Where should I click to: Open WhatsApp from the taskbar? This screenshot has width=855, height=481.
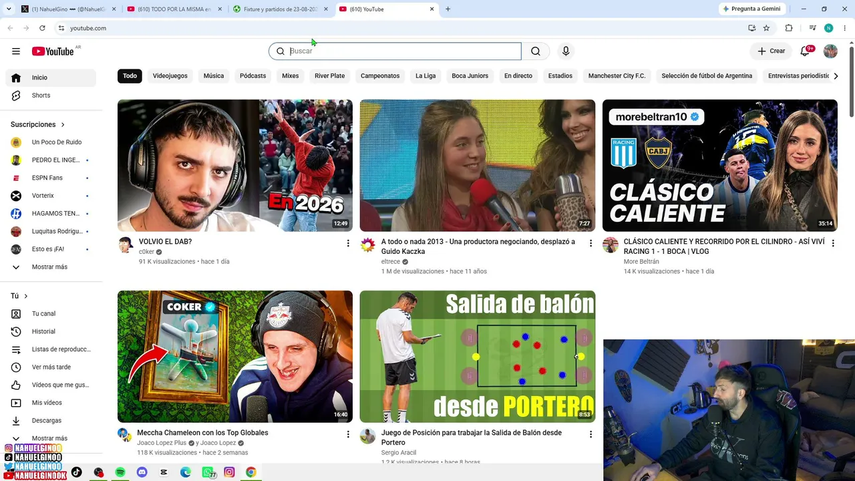[208, 472]
